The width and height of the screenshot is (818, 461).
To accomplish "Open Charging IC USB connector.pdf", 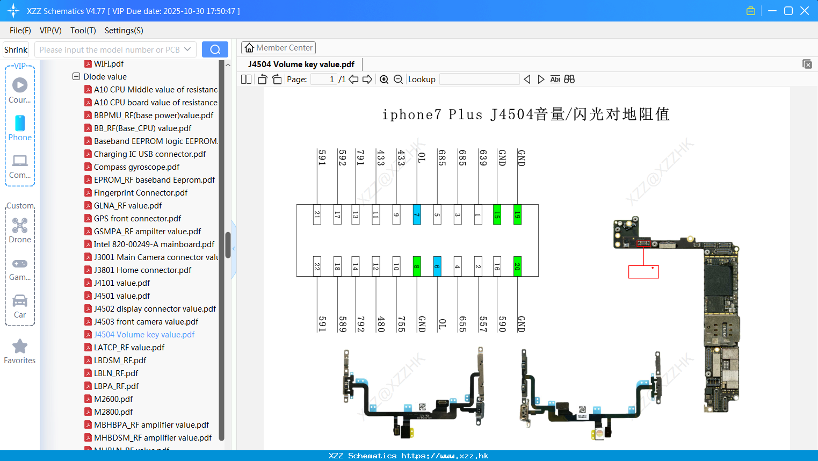I will [145, 154].
